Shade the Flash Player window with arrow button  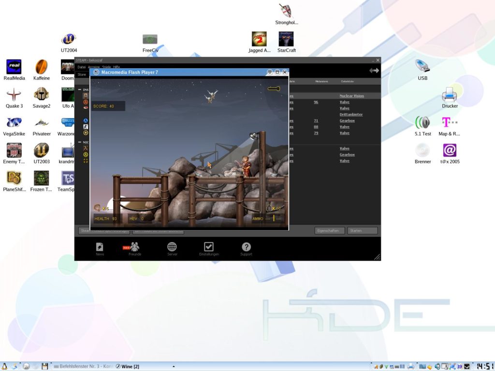point(270,72)
